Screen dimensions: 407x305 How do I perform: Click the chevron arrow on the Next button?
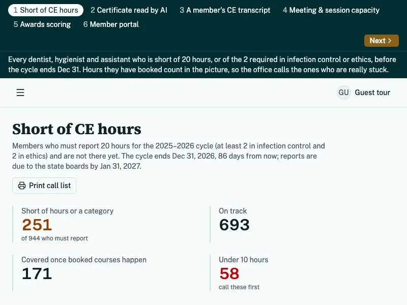pyautogui.click(x=389, y=41)
